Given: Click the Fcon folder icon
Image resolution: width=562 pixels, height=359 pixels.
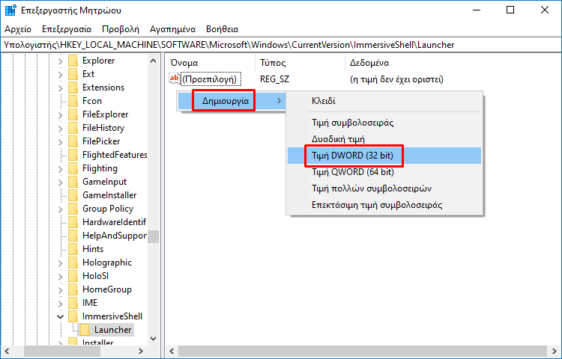Looking at the screenshot, I should (x=73, y=101).
